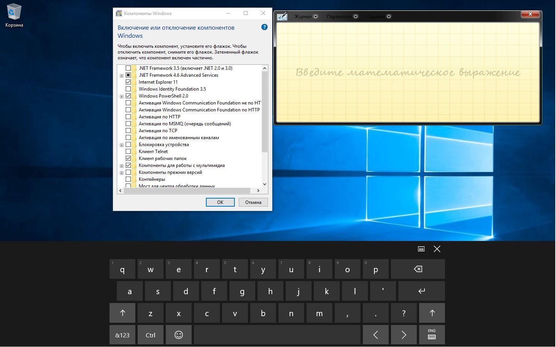Open the Журнал menu

[x=303, y=17]
